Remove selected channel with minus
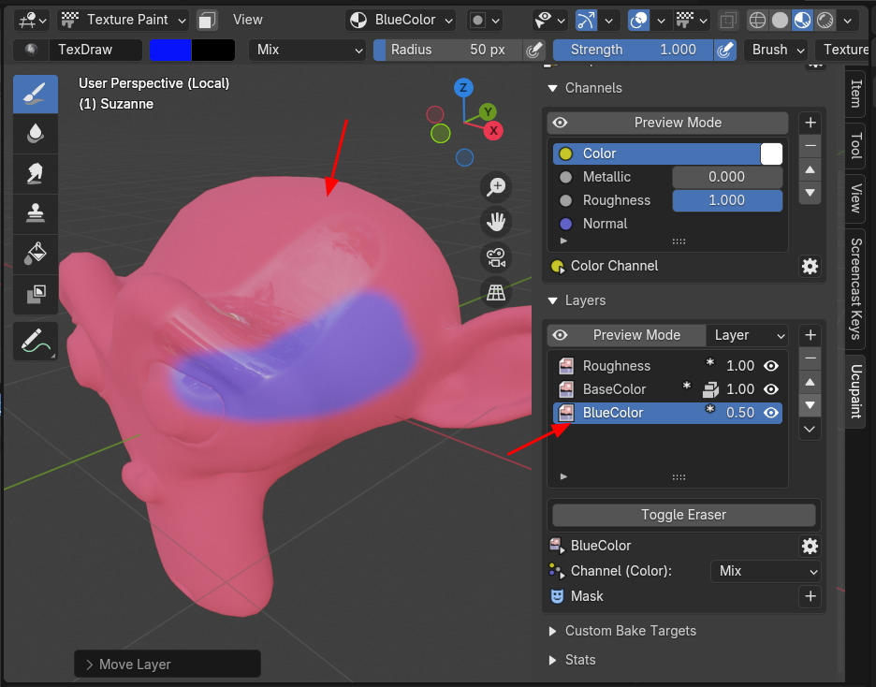Image resolution: width=876 pixels, height=687 pixels. [x=810, y=146]
